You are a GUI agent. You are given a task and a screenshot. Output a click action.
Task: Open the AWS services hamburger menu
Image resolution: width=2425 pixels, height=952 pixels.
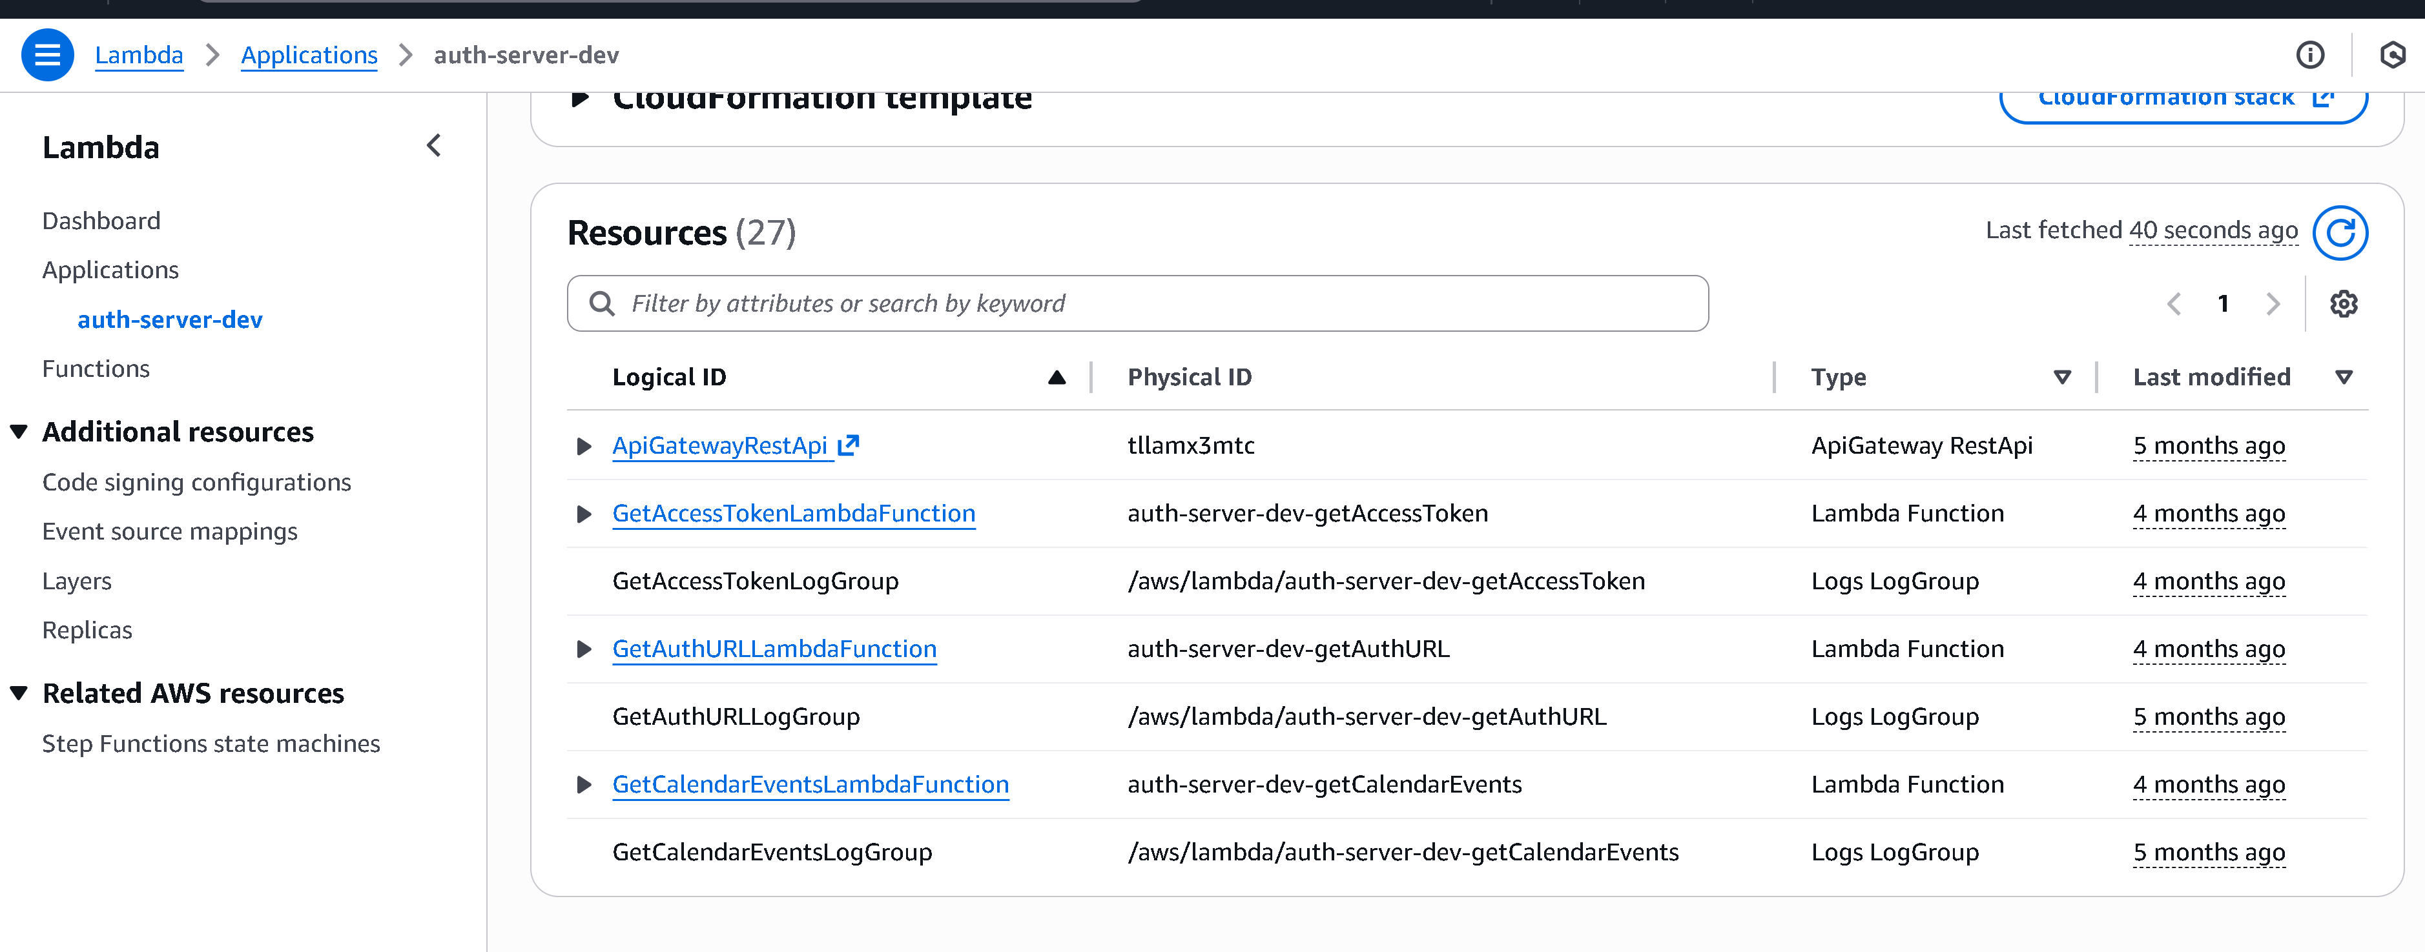(47, 55)
